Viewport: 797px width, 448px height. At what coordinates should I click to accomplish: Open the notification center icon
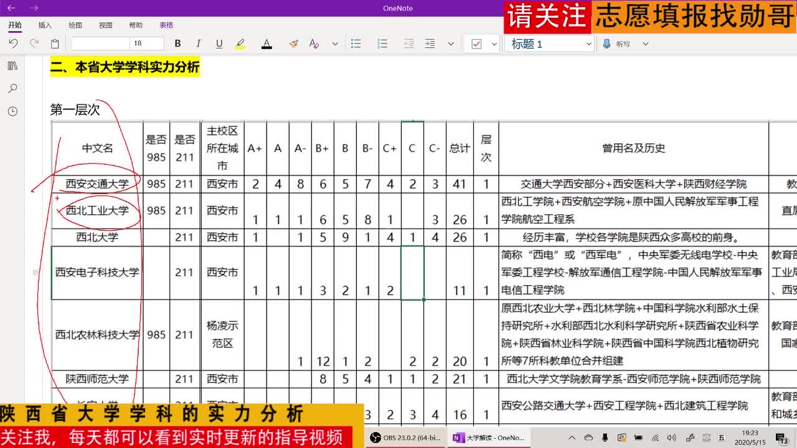(782, 438)
